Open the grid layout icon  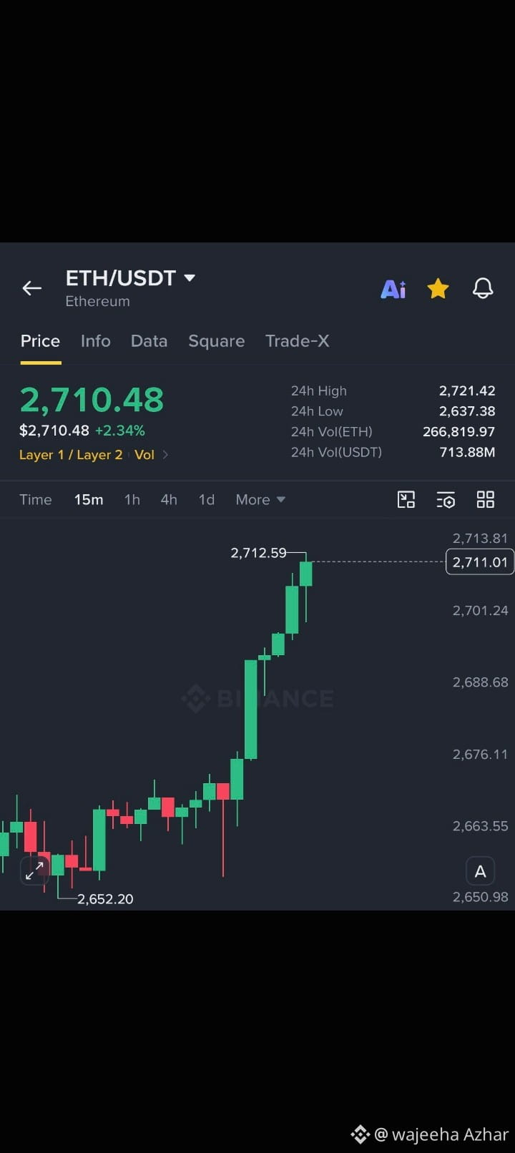click(x=486, y=499)
